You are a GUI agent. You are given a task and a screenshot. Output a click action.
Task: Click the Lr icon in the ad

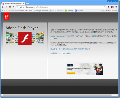tap(72, 65)
